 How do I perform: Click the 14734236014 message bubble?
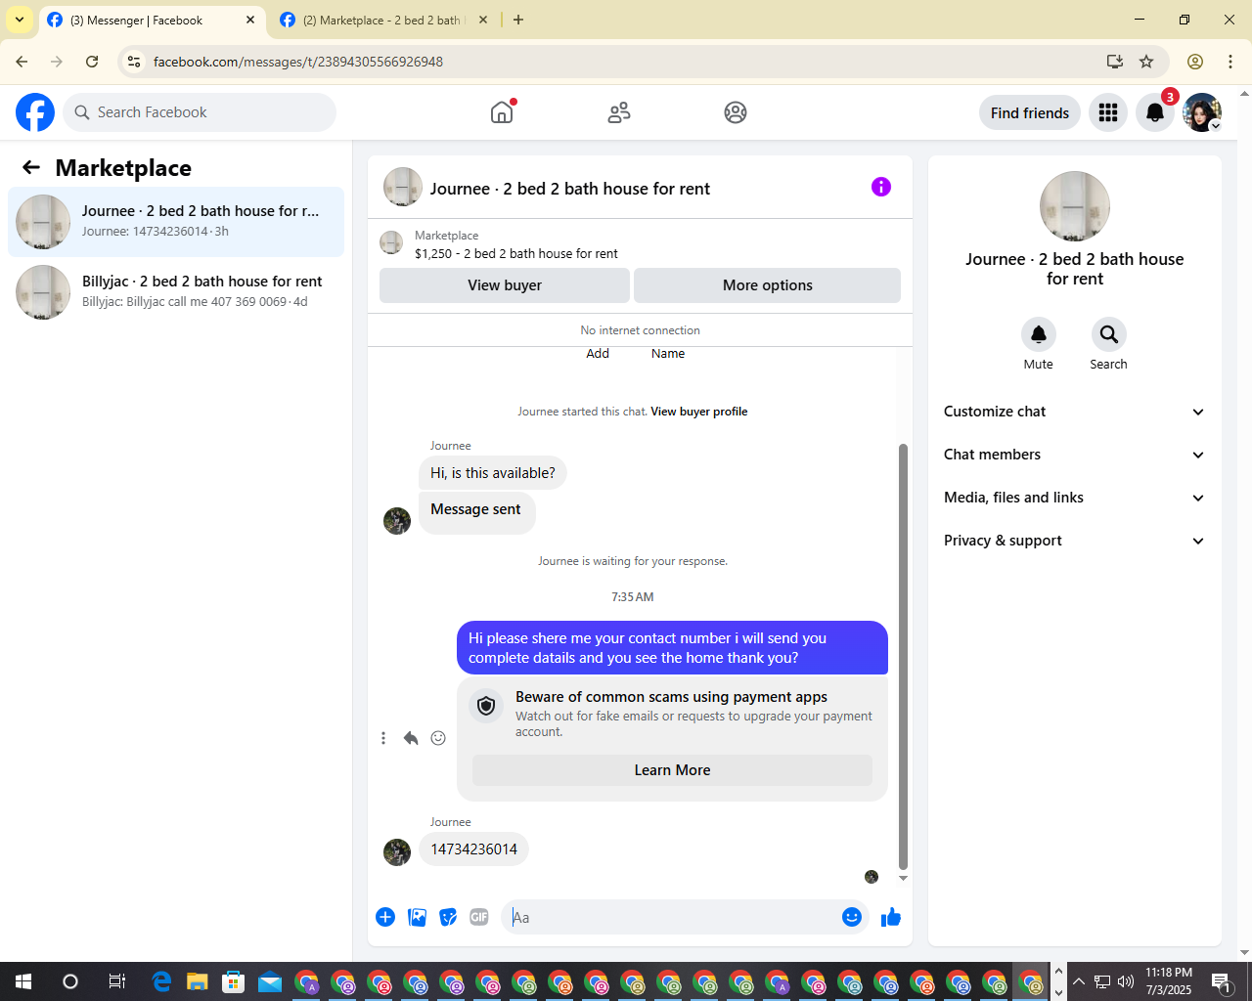click(474, 849)
